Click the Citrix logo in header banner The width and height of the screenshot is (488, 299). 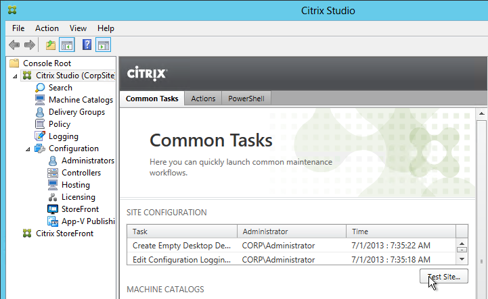147,74
